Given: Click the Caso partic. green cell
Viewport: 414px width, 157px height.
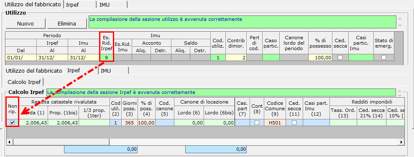Looking at the screenshot, I should (271, 58).
